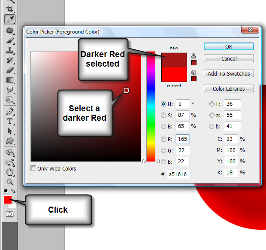Select the S saturation radio button
Screen dimensions: 266x250
pyautogui.click(x=163, y=115)
